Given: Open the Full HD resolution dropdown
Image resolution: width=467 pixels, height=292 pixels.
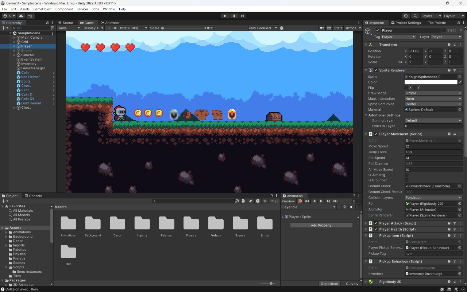Looking at the screenshot, I should coord(126,28).
